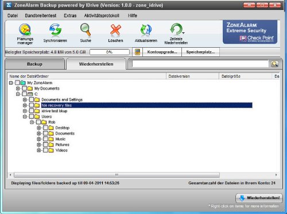Expand the Desktop folder node
287x214 pixels.
click(x=38, y=128)
